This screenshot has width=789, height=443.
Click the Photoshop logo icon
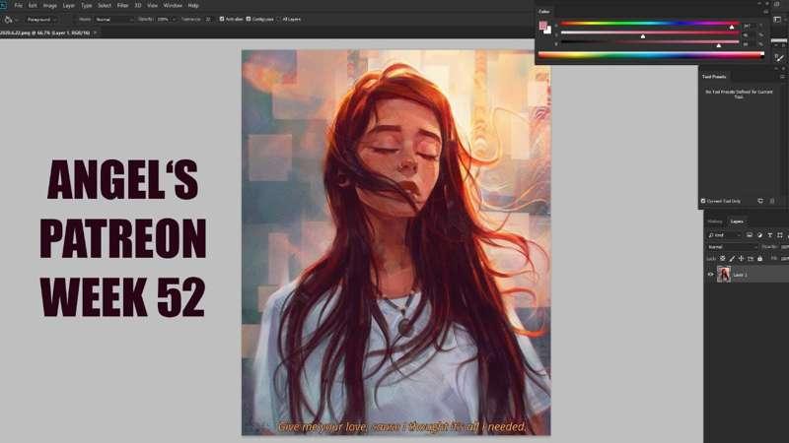tap(3, 6)
